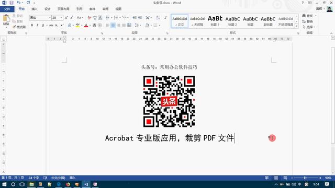
Task: Clear all formatting with eraser icon
Action: tap(90, 18)
